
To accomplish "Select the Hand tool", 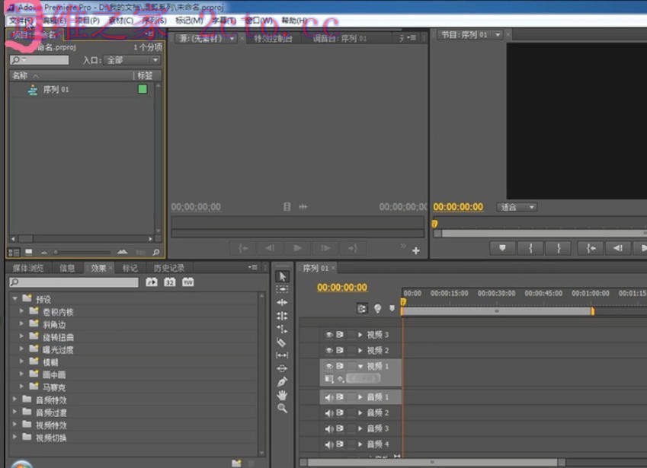I will [282, 396].
